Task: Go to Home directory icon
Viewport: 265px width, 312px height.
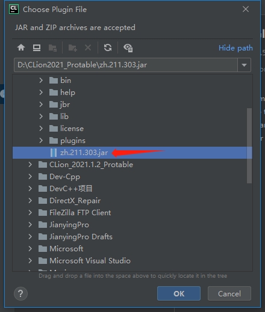Action: [x=21, y=47]
